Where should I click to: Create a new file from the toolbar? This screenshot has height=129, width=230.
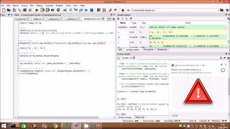click(x=4, y=10)
